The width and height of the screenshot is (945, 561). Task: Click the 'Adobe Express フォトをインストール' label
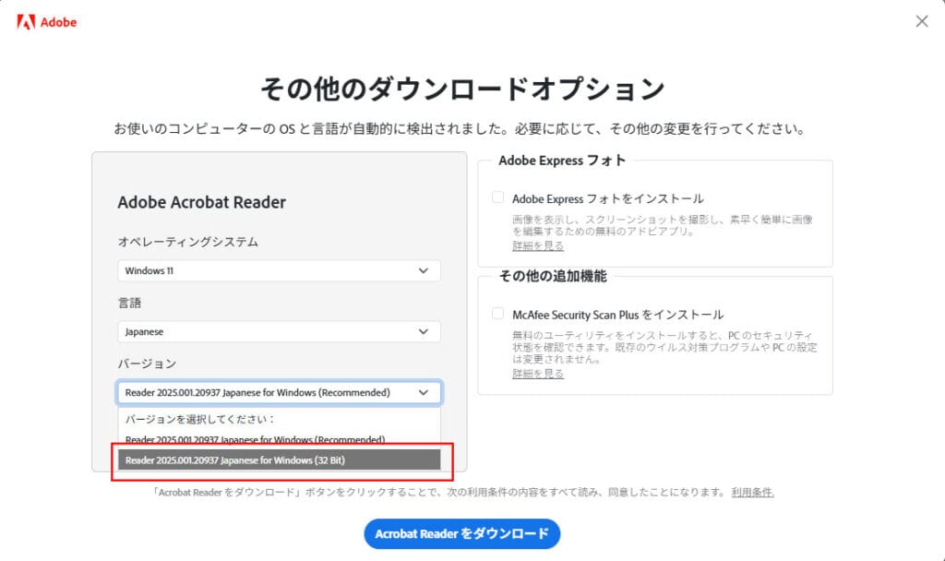coord(607,198)
